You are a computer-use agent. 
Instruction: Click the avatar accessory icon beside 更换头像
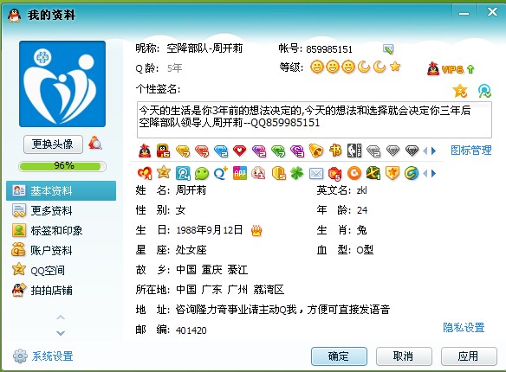(x=95, y=143)
